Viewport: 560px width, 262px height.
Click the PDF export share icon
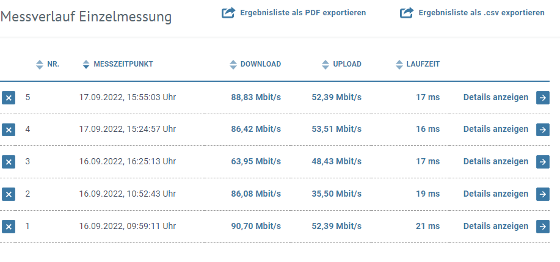(x=228, y=13)
